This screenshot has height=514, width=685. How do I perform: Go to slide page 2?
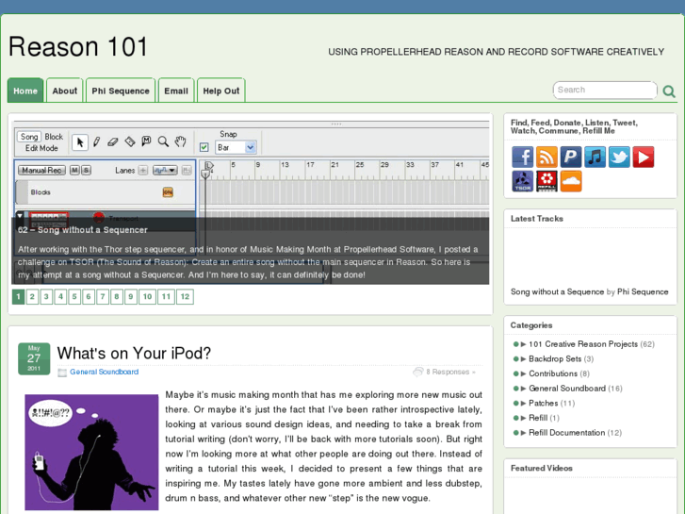point(32,297)
